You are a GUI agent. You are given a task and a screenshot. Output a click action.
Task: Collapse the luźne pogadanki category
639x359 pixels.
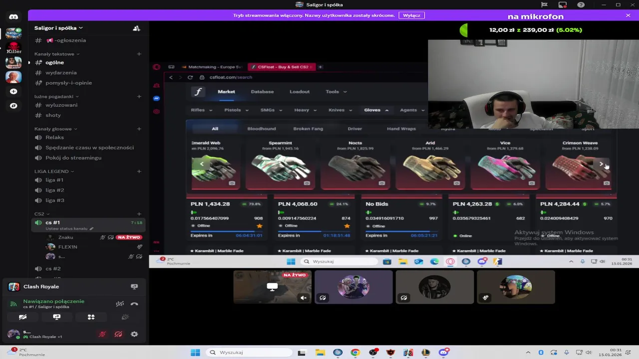[x=56, y=96]
